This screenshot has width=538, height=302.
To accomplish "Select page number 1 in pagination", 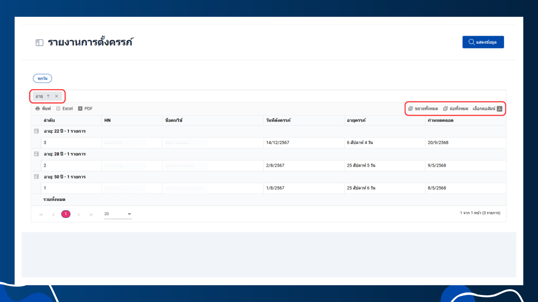I will tap(66, 214).
